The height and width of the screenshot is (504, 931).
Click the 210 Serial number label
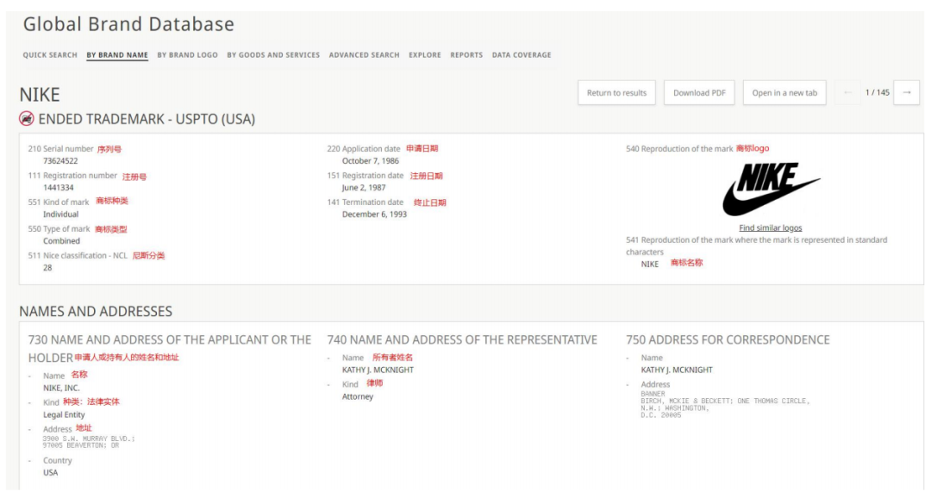[60, 149]
